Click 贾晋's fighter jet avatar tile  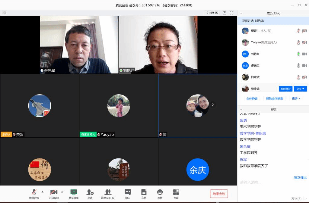(40, 106)
